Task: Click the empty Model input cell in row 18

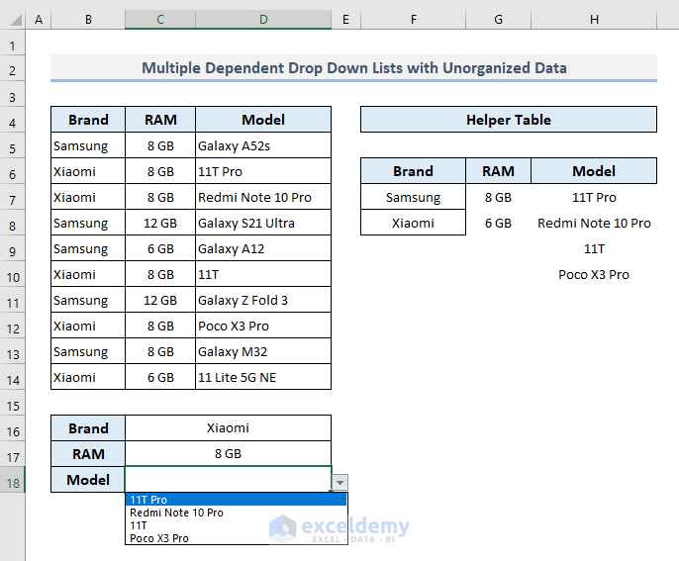Action: click(229, 479)
